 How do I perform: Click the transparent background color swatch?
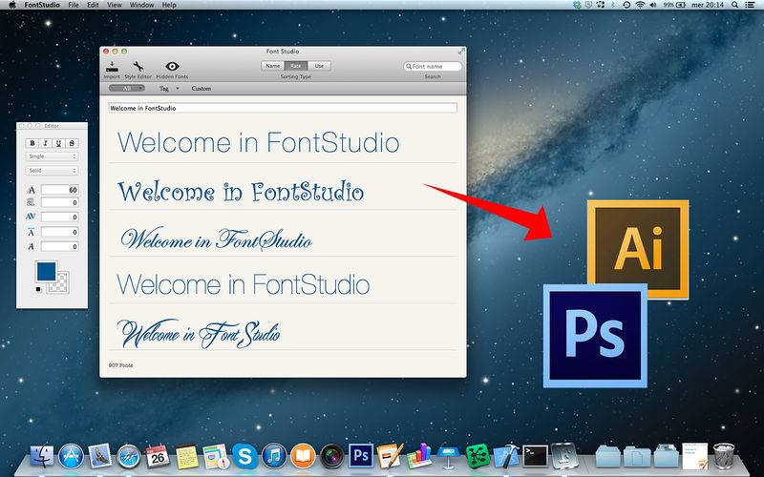(59, 283)
